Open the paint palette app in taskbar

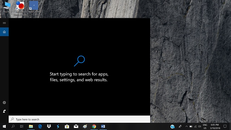tap(85, 126)
